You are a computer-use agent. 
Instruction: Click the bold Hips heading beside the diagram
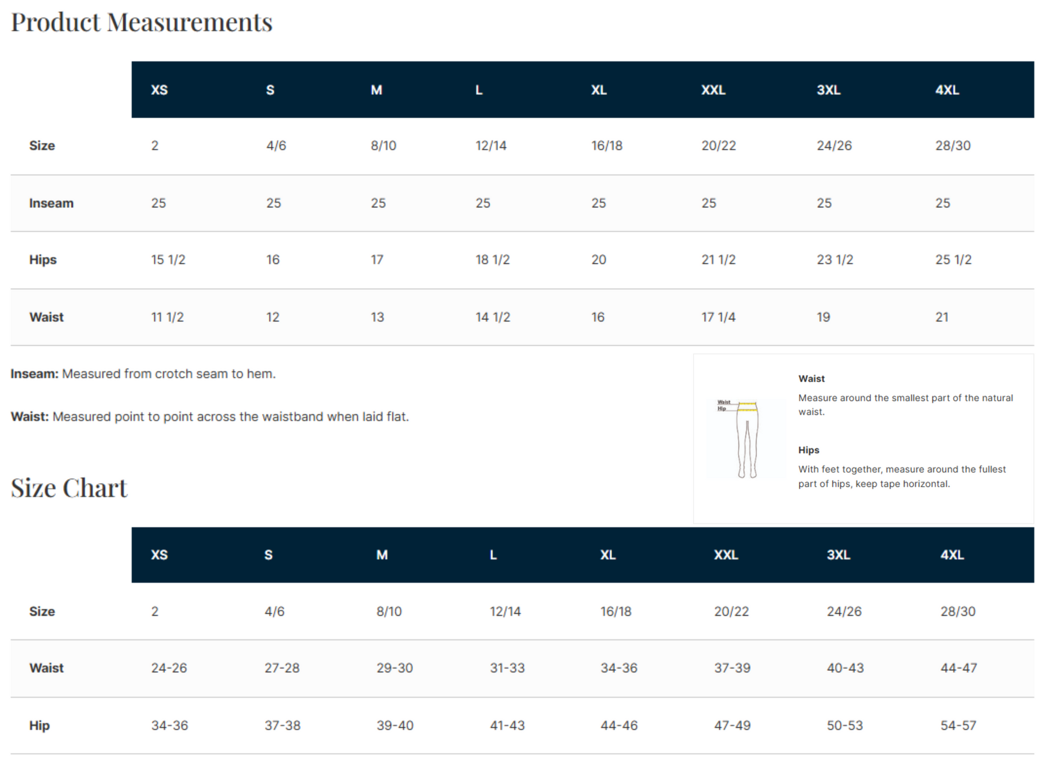[809, 450]
